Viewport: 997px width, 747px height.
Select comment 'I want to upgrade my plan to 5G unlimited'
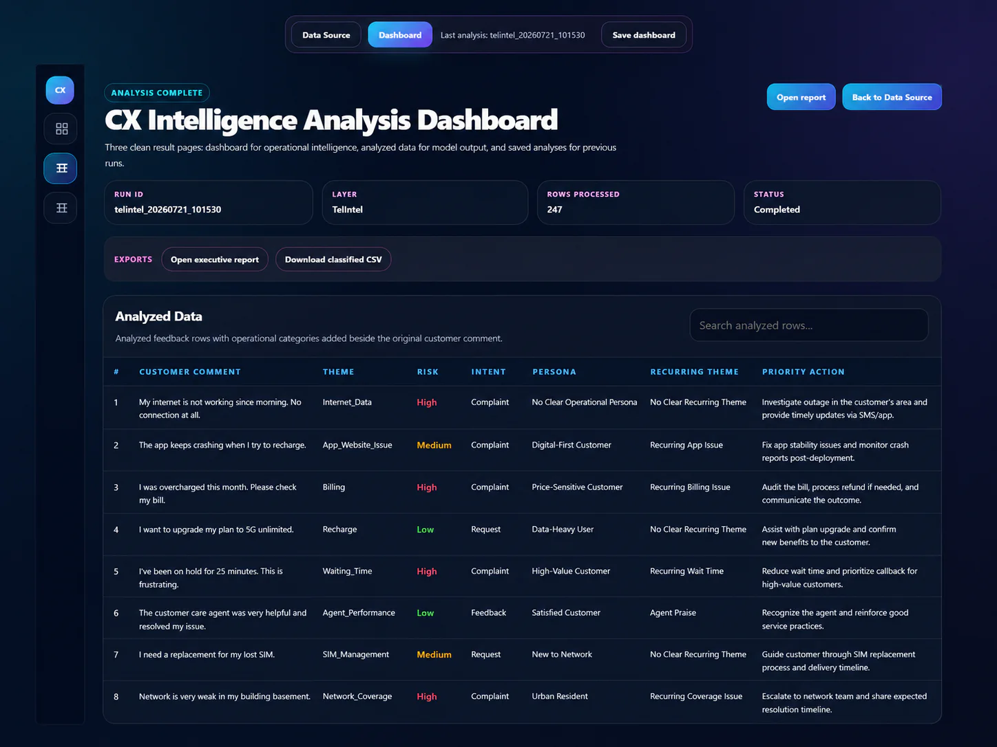click(216, 530)
